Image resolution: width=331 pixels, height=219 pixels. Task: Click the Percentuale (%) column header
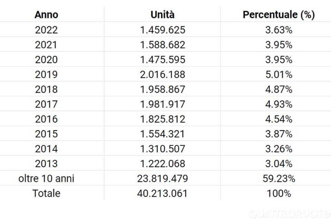(x=279, y=15)
